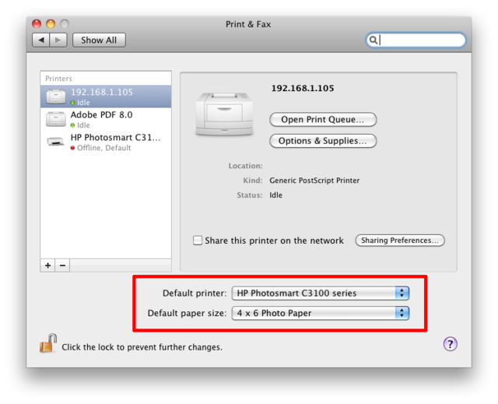Click the HP Photosmart printer icon in list
The width and height of the screenshot is (498, 404).
55,142
